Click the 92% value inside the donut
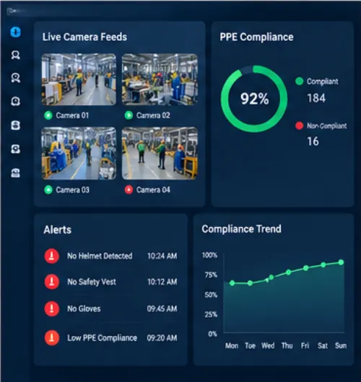This screenshot has height=382, width=361. 255,99
